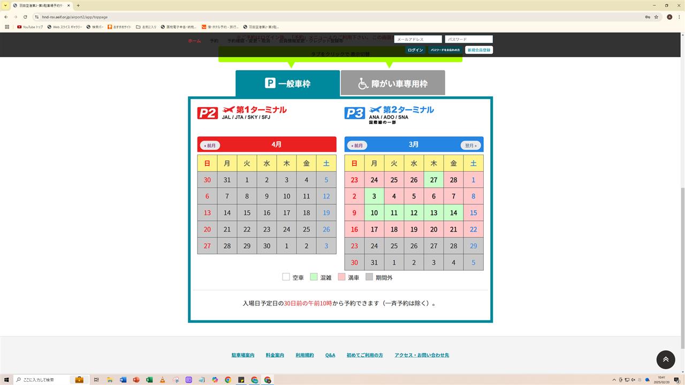The width and height of the screenshot is (685, 385).
Task: Select March 10 on P3 calendar
Action: (x=374, y=213)
